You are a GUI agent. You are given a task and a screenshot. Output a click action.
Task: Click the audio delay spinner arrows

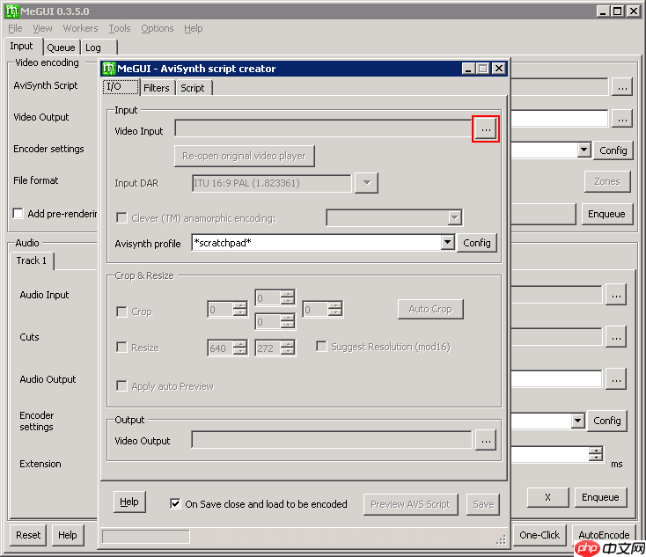coord(595,455)
